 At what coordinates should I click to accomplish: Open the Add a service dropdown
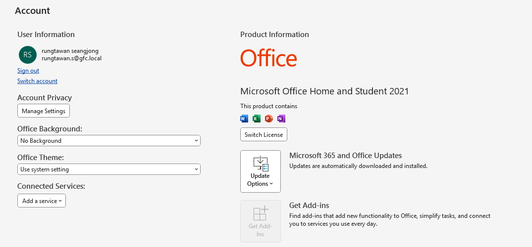42,201
